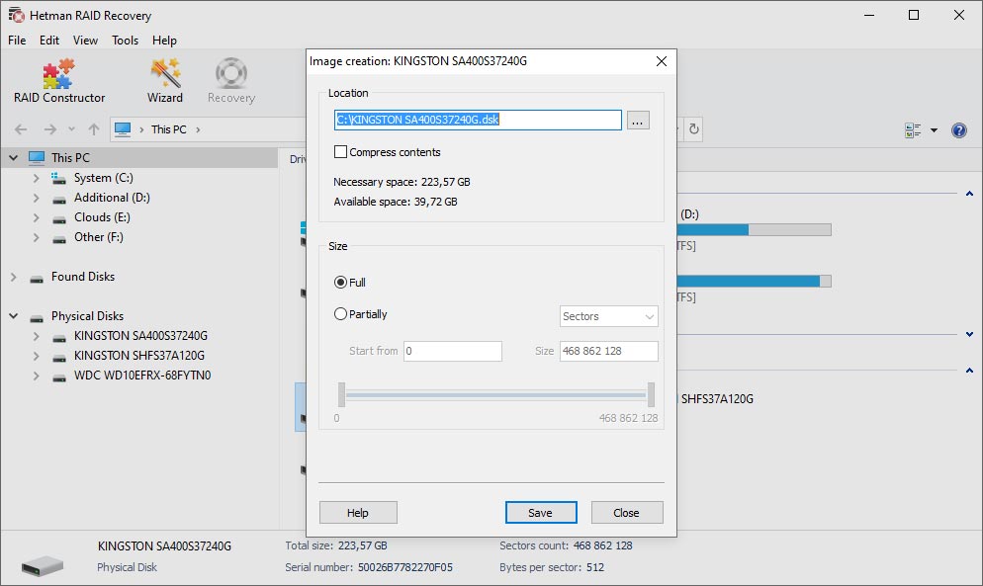Image resolution: width=983 pixels, height=586 pixels.
Task: Select WDC WD10EFRX-68FYTN0 in the tree
Action: pyautogui.click(x=142, y=376)
